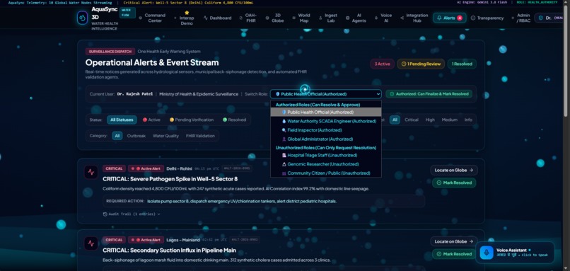The image size is (570, 271).
Task: Mark the Lagos Pipeline Main alert resolved
Action: [x=454, y=254]
